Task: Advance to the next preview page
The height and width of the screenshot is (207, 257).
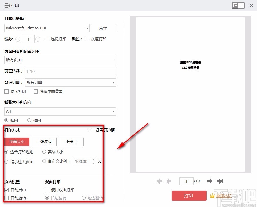Action: coord(210,181)
